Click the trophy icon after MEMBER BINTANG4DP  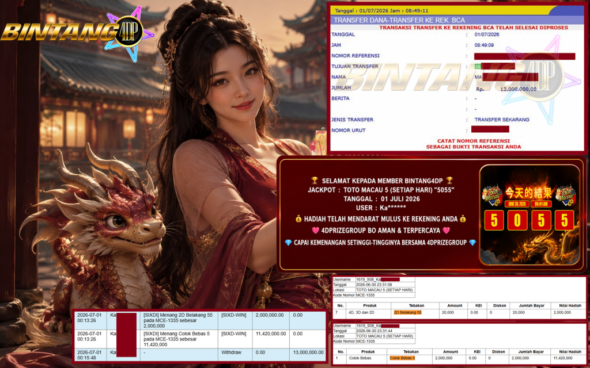click(449, 181)
